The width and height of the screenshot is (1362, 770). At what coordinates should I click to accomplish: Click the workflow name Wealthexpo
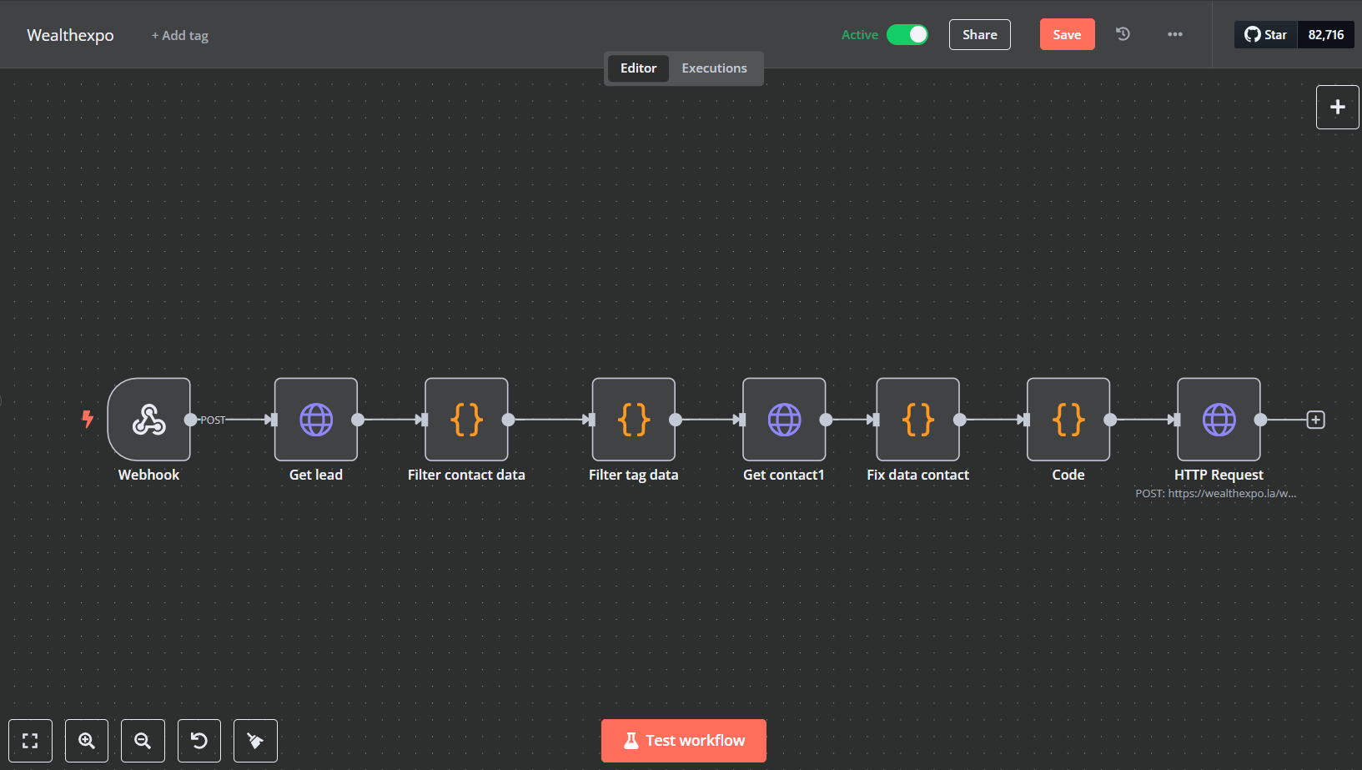click(70, 35)
